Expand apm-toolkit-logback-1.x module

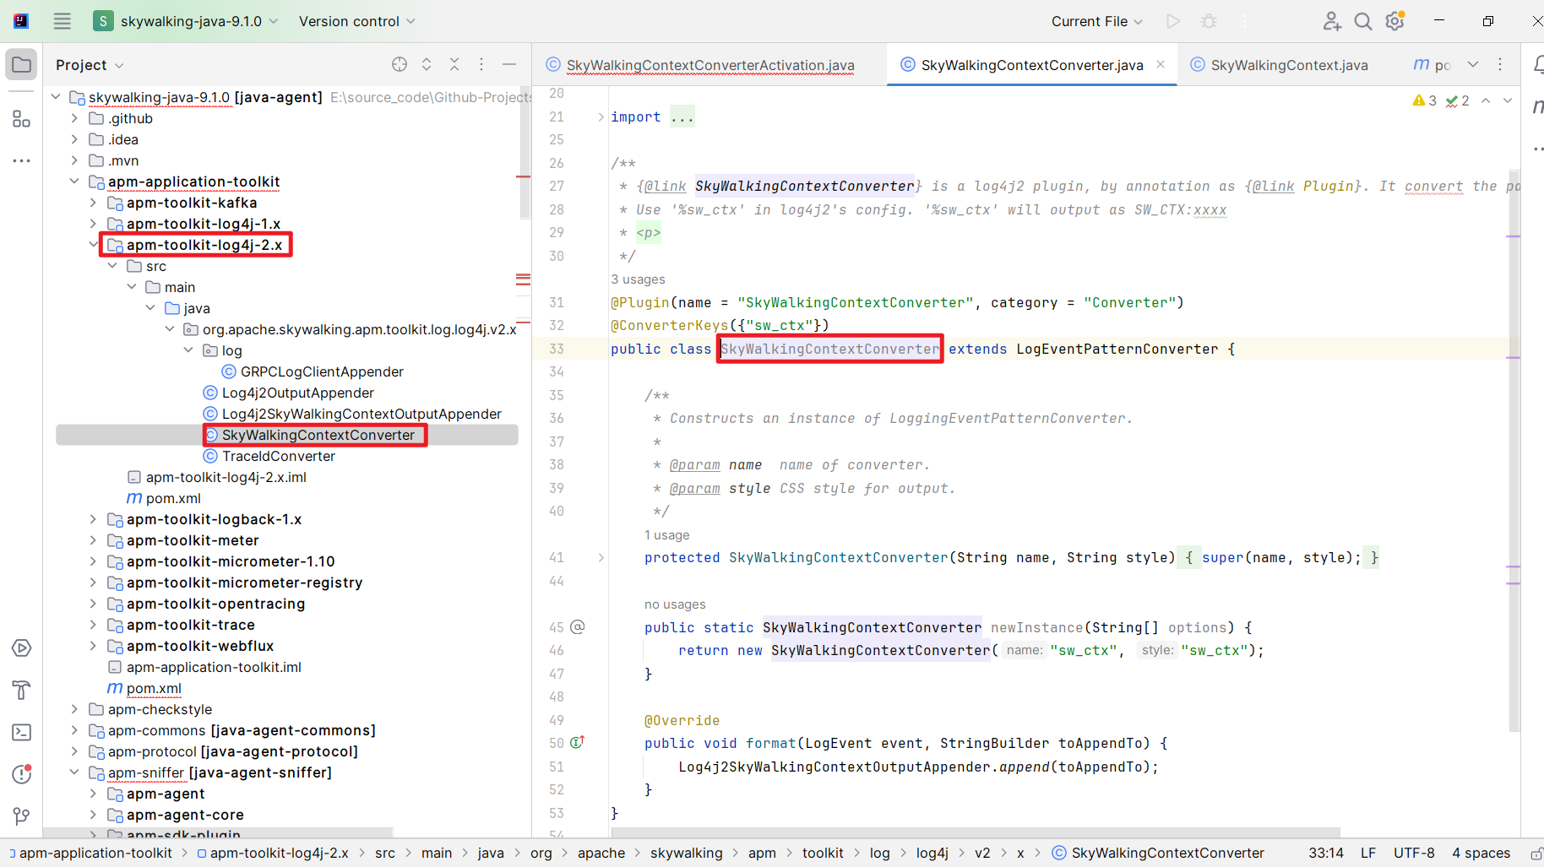(93, 519)
